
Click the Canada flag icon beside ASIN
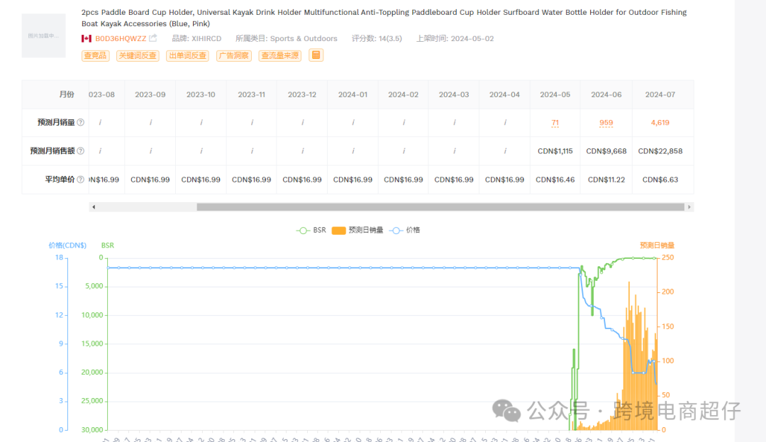point(87,38)
